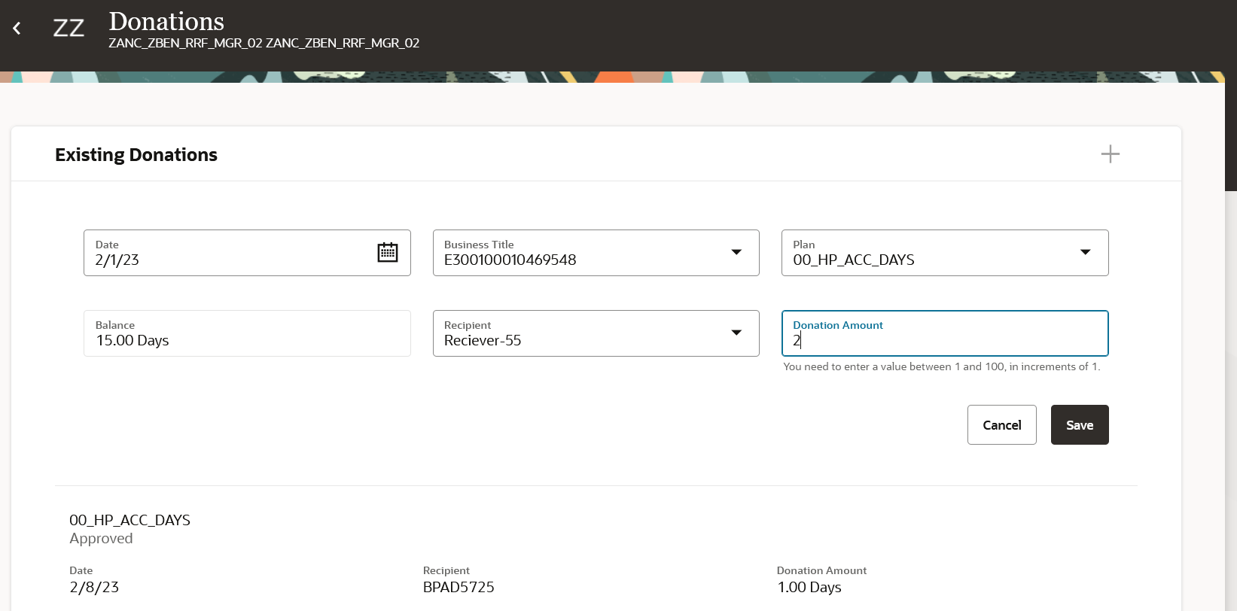Image resolution: width=1237 pixels, height=611 pixels.
Task: Click the 2/8/23 date of existing donation
Action: (x=94, y=588)
